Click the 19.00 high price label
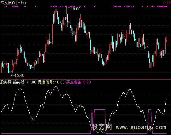The width and height of the screenshot is (171, 135). [76, 9]
